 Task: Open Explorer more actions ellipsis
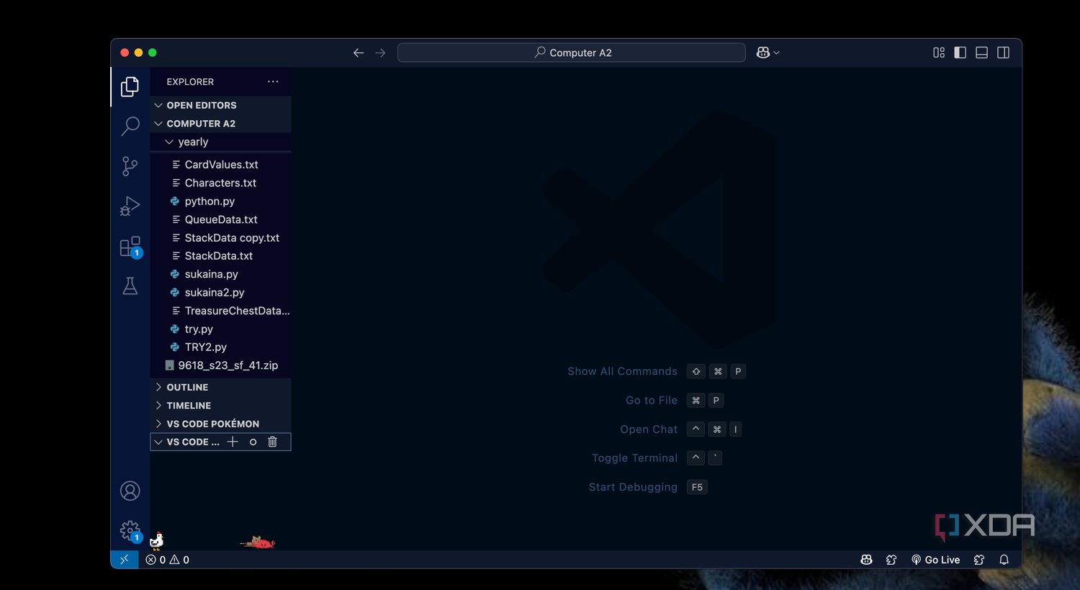[x=273, y=81]
